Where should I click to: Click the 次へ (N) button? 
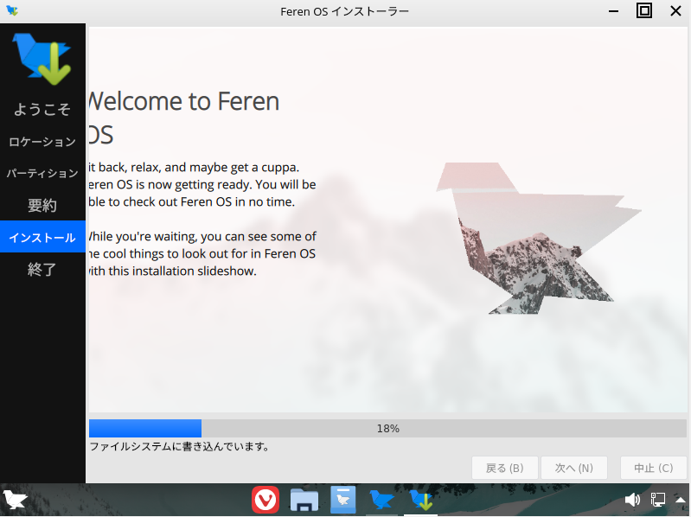tap(573, 468)
